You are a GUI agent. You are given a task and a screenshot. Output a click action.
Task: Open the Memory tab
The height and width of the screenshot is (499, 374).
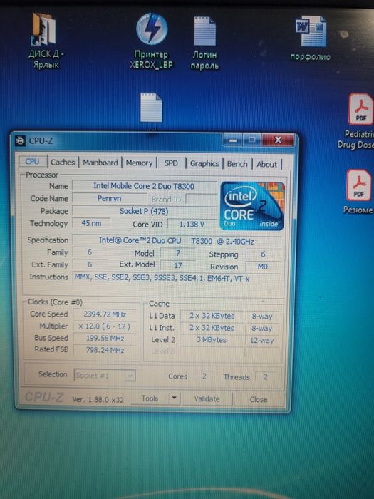[x=140, y=163]
